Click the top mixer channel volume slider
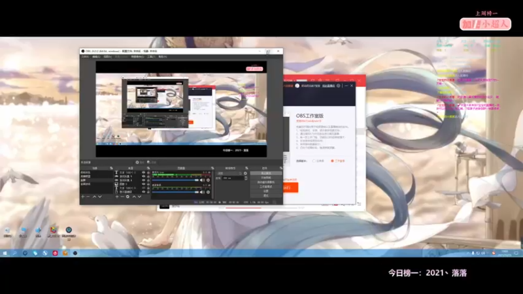Viewport: 523px width, 294px height. 175,180
